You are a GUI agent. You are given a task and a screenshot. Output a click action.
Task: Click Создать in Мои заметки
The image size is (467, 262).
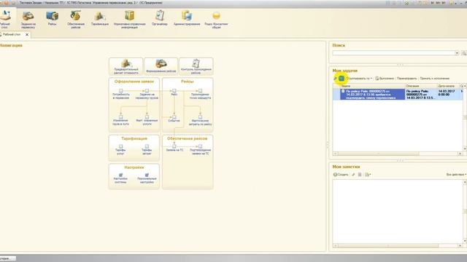coord(341,175)
